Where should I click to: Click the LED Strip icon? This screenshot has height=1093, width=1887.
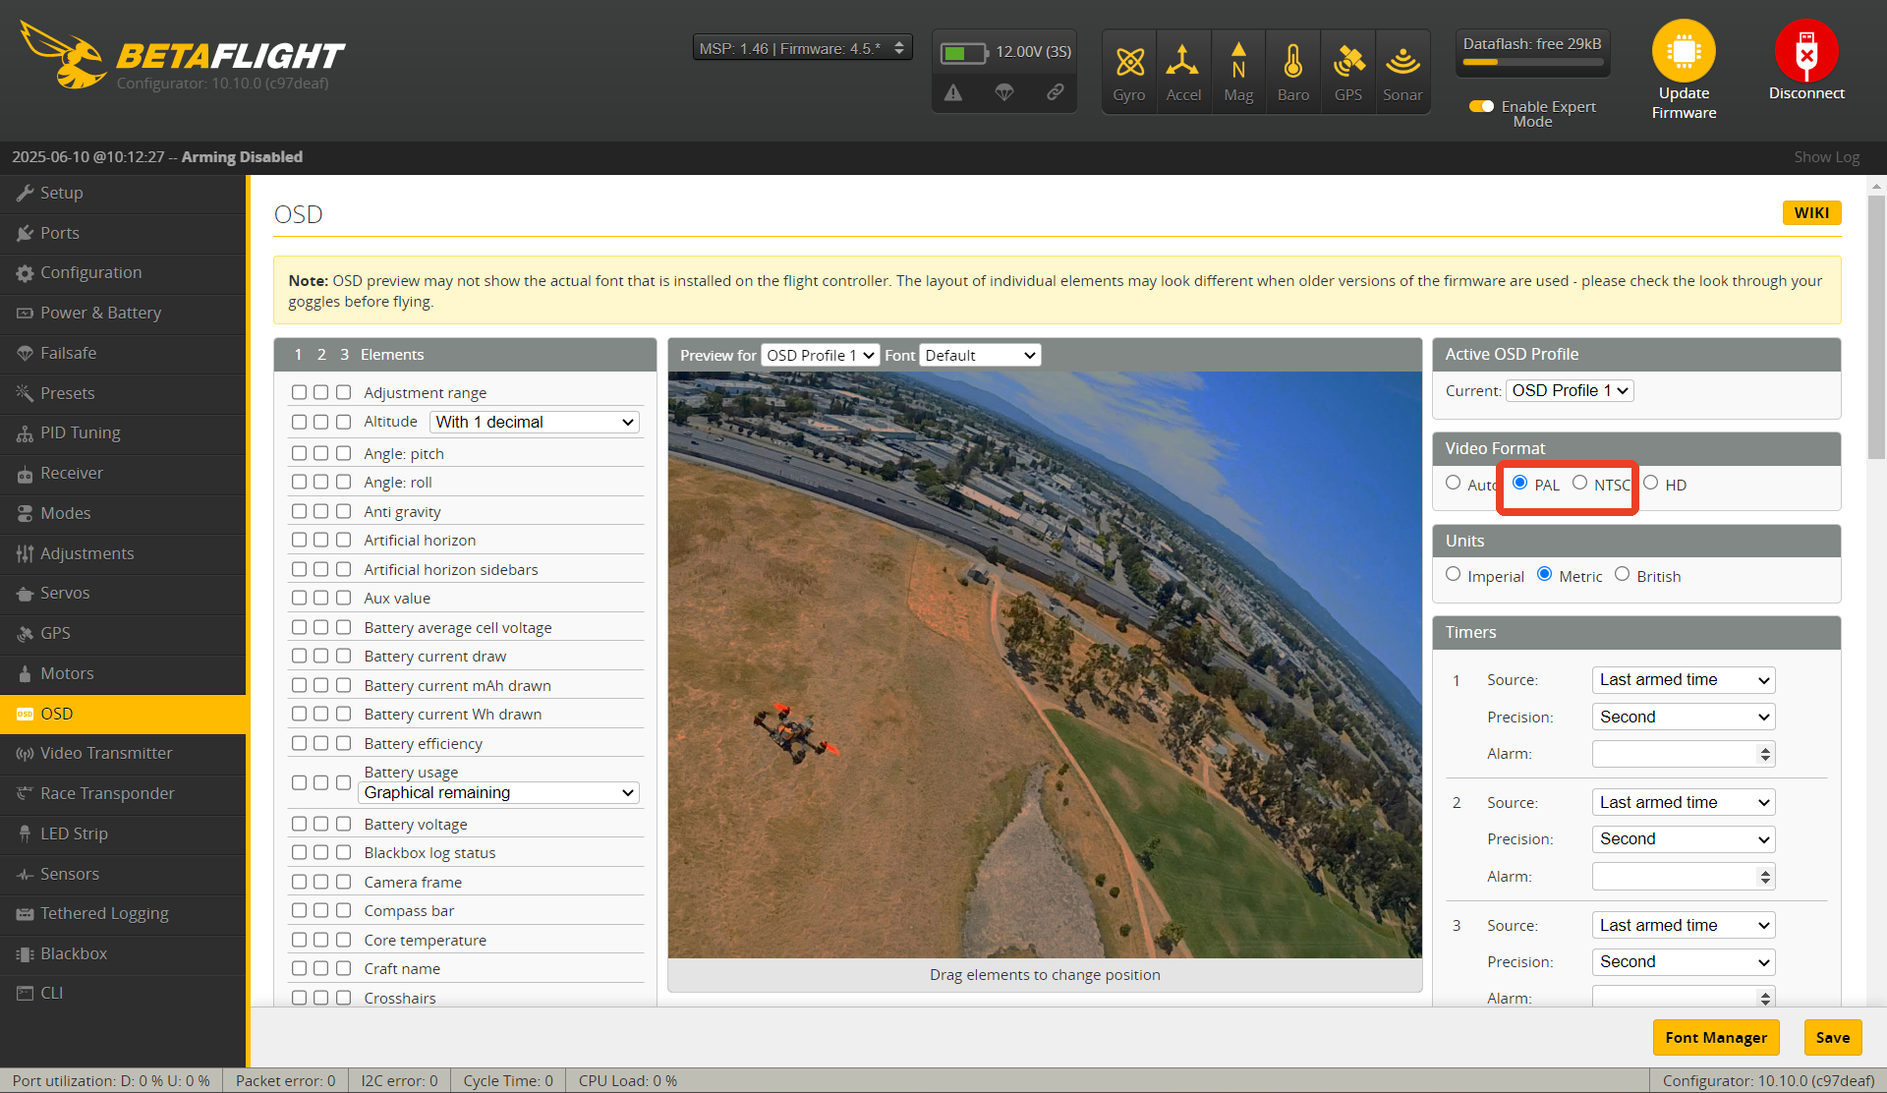tap(25, 834)
